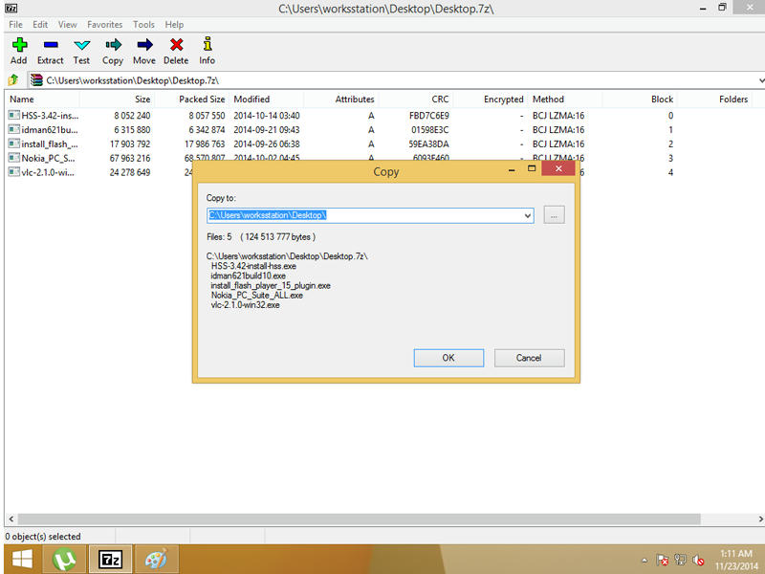Select the idman621bu file icon
The height and width of the screenshot is (574, 765).
point(14,129)
